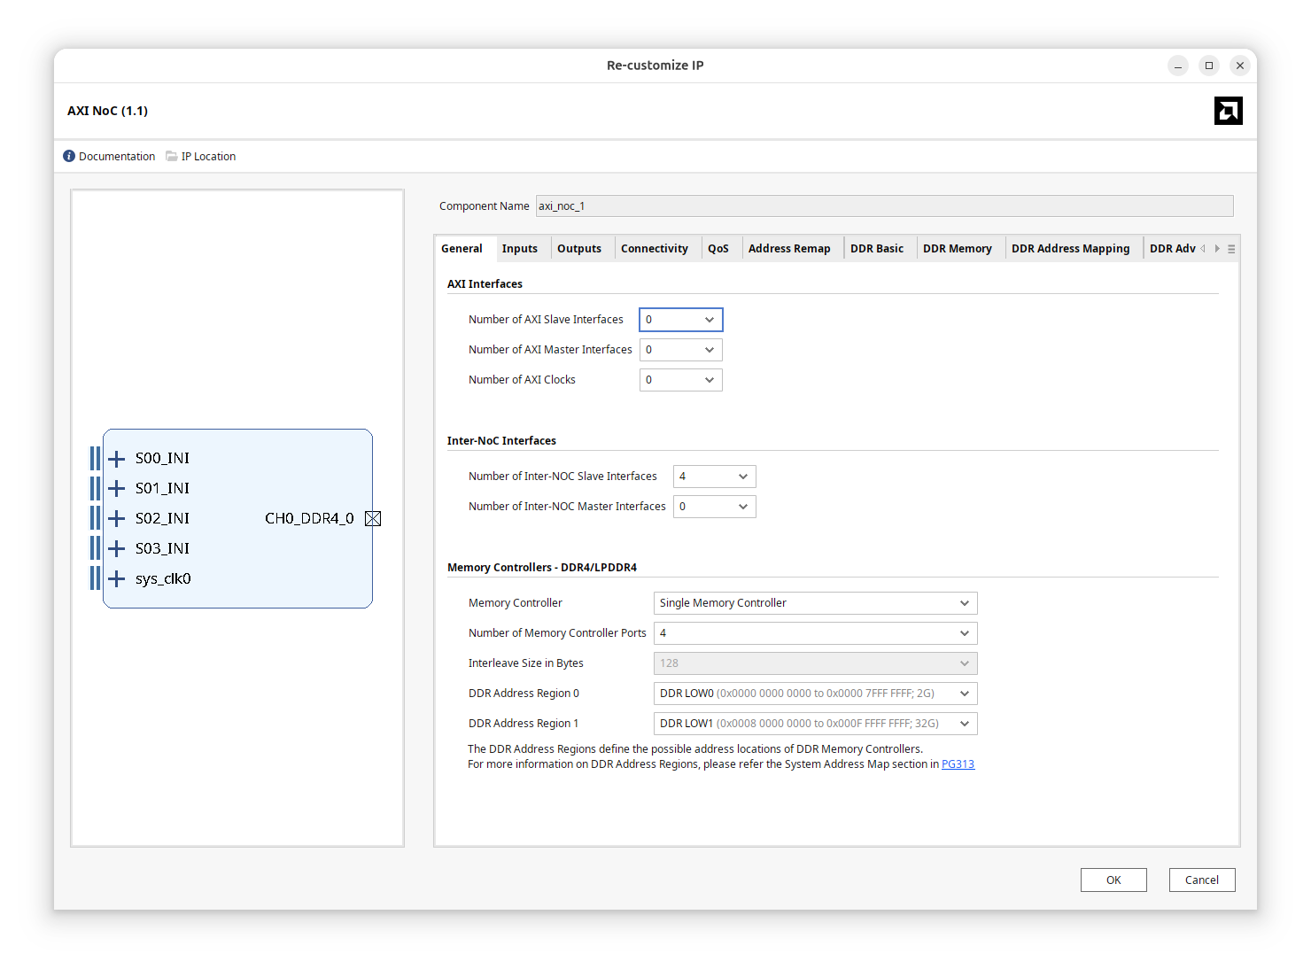Click the Documentation info icon
The image size is (1311, 969).
coord(69,157)
